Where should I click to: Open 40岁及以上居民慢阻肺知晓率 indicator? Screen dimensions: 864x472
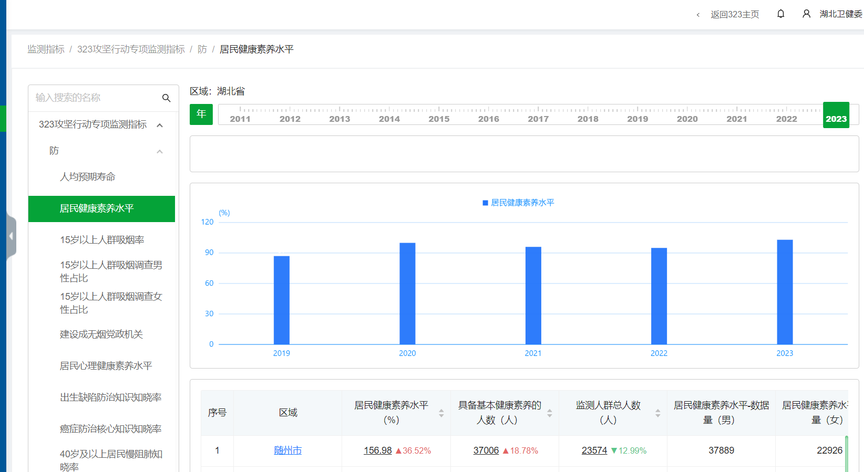click(111, 460)
